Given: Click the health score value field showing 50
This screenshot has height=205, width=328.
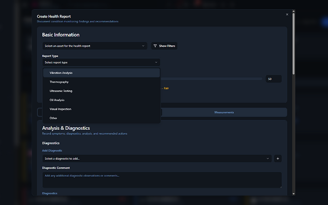Looking at the screenshot, I should click(x=273, y=79).
